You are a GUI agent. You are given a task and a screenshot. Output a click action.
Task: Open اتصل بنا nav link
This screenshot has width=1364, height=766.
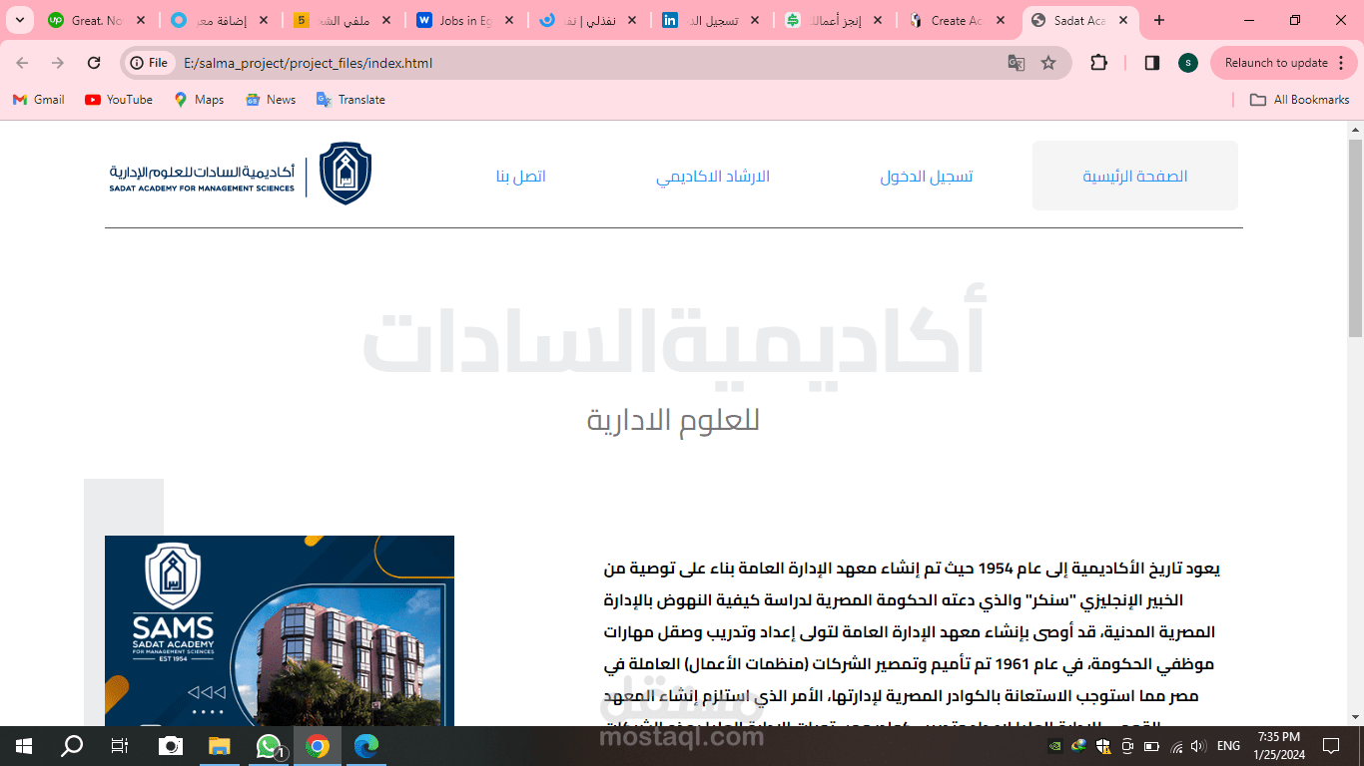click(x=521, y=177)
